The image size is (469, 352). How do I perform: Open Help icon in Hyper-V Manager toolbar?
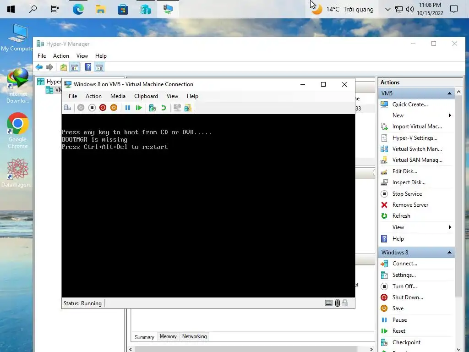point(88,67)
